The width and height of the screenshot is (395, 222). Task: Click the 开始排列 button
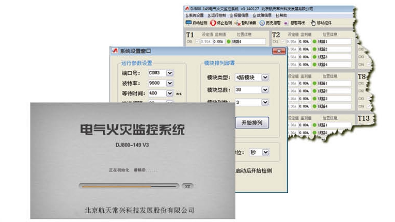coord(252,123)
